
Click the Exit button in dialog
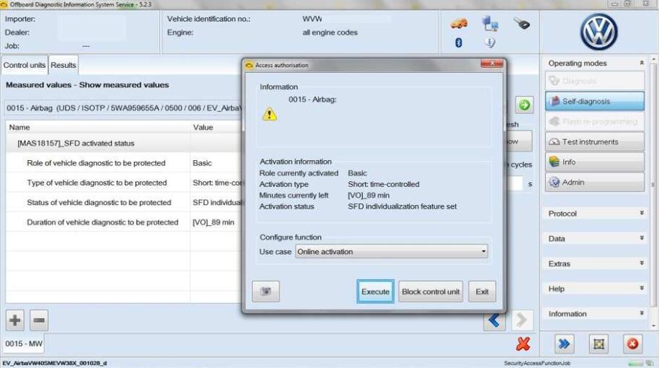(x=482, y=292)
